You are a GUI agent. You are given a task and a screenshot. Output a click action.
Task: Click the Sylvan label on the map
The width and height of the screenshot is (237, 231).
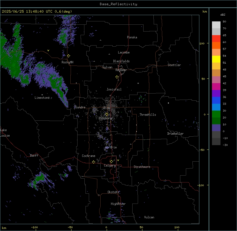pyautogui.click(x=107, y=67)
